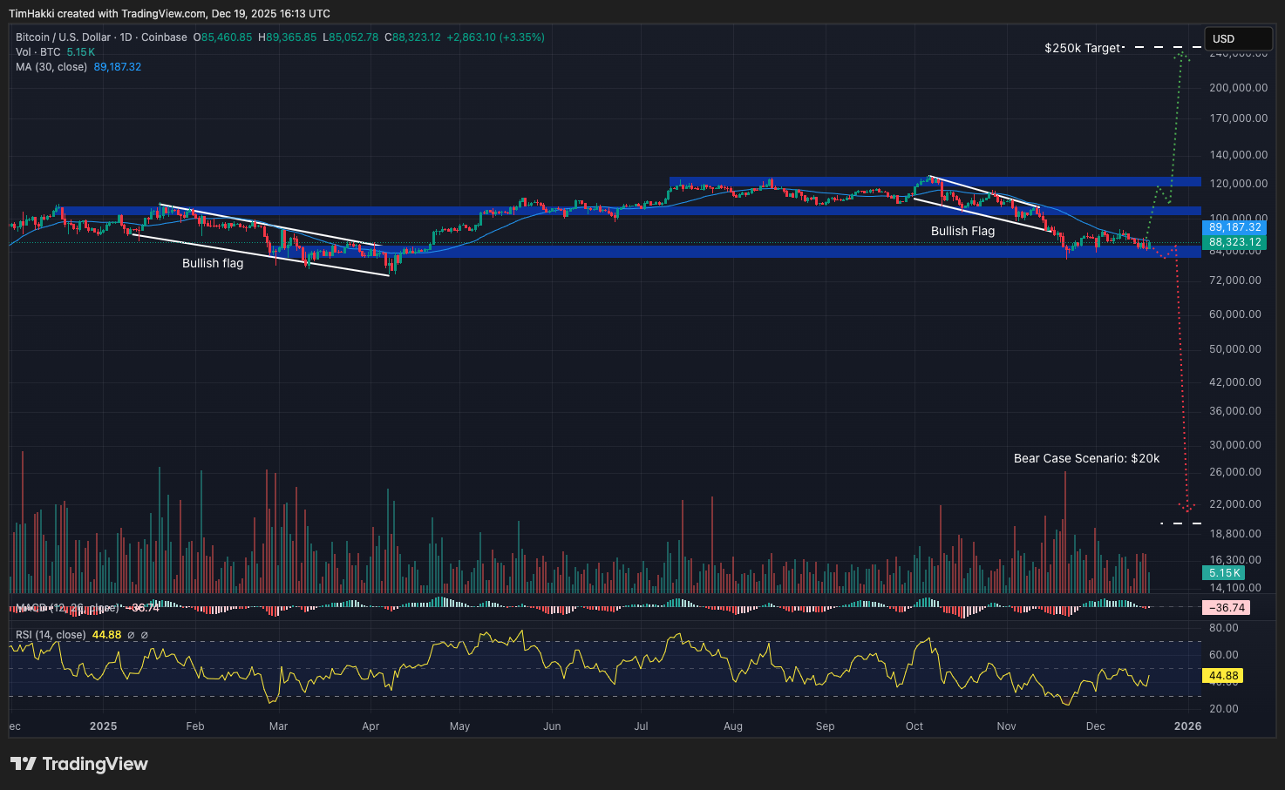Click the Bullish Flag label near October
1285x790 pixels.
[x=962, y=231]
